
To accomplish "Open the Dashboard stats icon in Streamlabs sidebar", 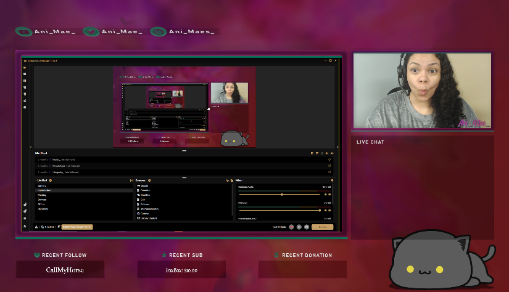I will 25,100.
